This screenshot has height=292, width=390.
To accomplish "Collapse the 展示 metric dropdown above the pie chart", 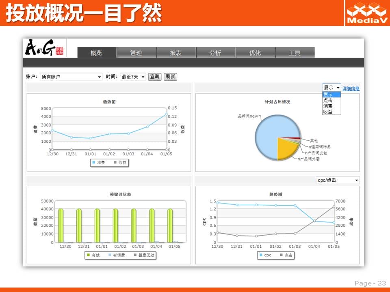I will pyautogui.click(x=331, y=88).
